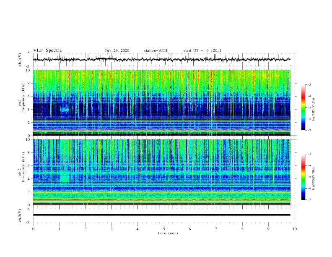The image size is (332, 257).
Task: Click the time axis tick label '3'
Action: 112,229
